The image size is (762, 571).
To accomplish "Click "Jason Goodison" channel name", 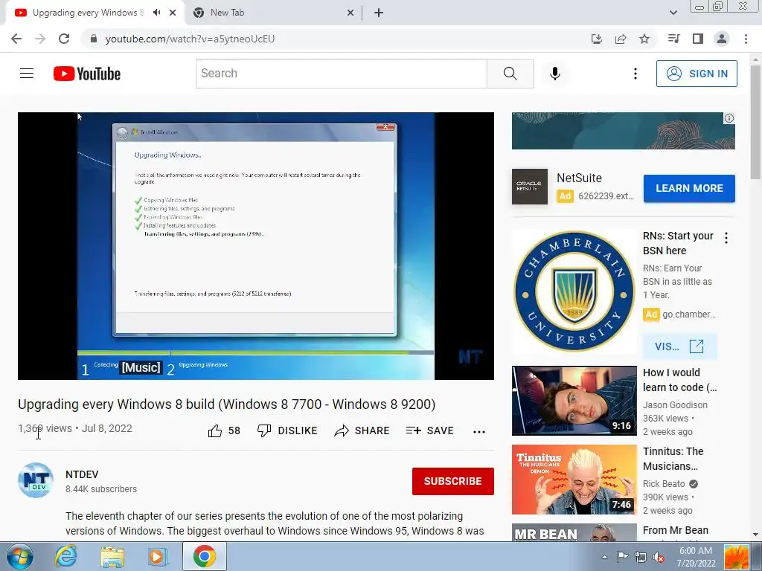I will pyautogui.click(x=675, y=405).
